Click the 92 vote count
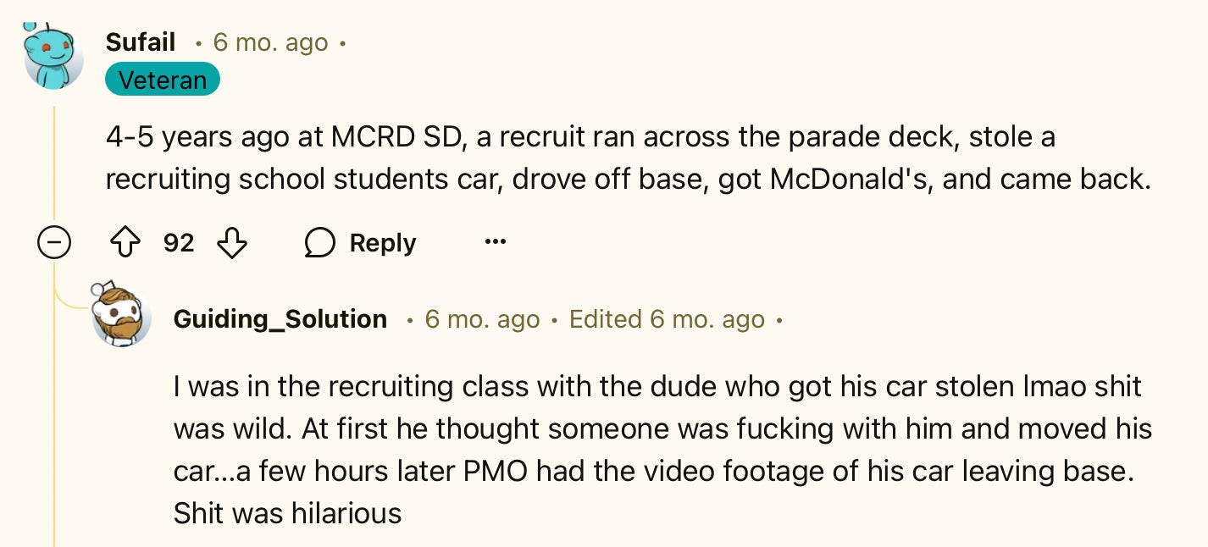Viewport: 1208px width, 547px height. point(178,243)
